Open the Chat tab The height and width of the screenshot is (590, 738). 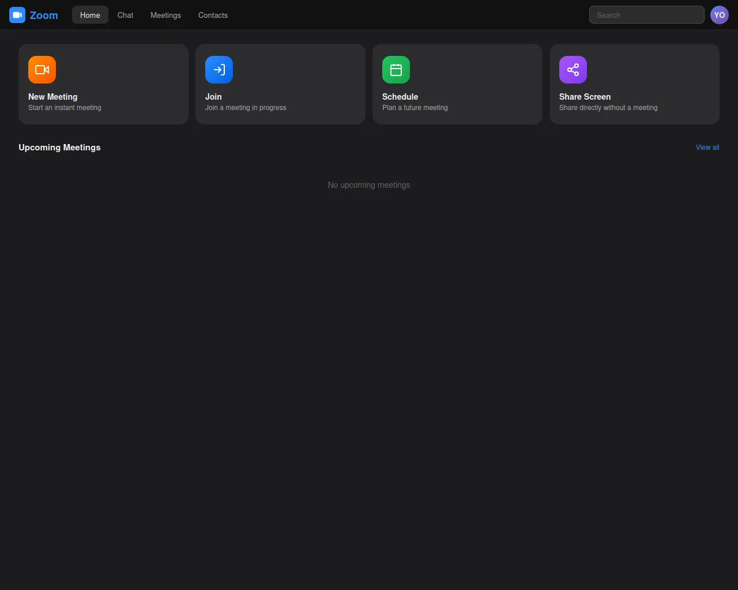125,15
